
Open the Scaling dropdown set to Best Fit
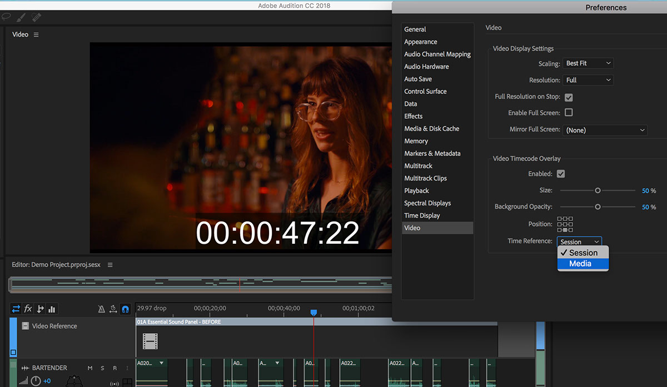(x=588, y=63)
